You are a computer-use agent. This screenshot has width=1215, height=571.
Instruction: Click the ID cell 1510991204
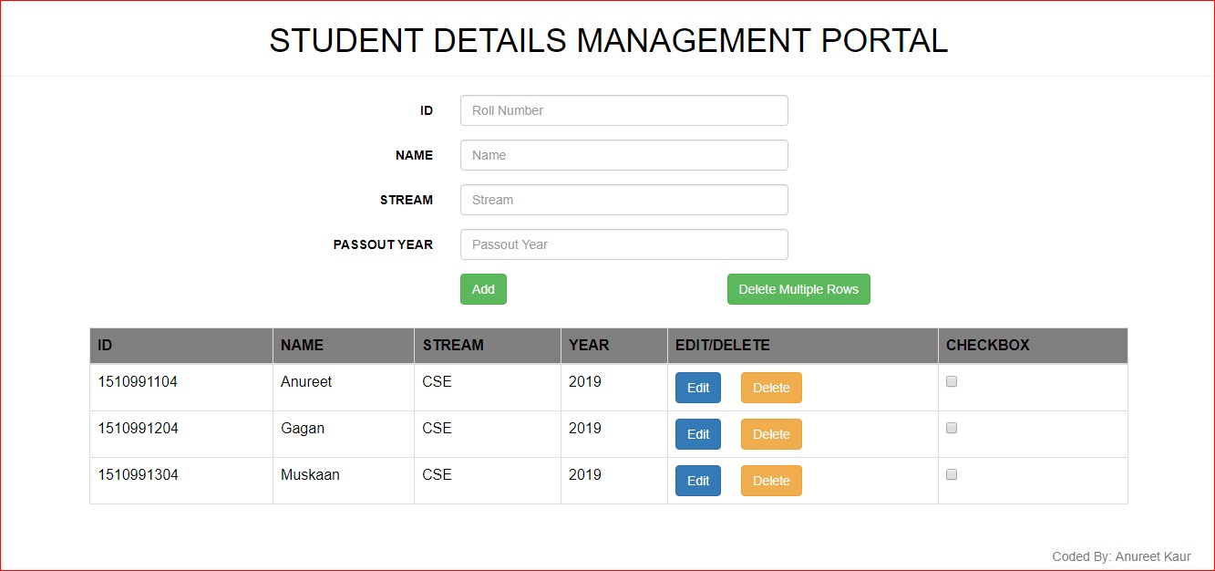pyautogui.click(x=139, y=428)
